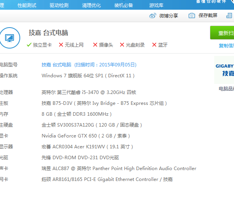The image size is (234, 200).
Task: Click the 电脑型号 row label
Action: tap(9, 65)
